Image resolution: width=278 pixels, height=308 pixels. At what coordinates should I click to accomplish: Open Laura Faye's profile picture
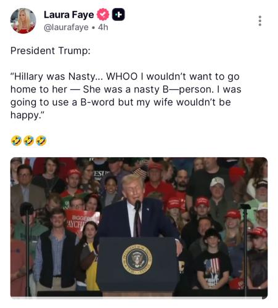(23, 21)
